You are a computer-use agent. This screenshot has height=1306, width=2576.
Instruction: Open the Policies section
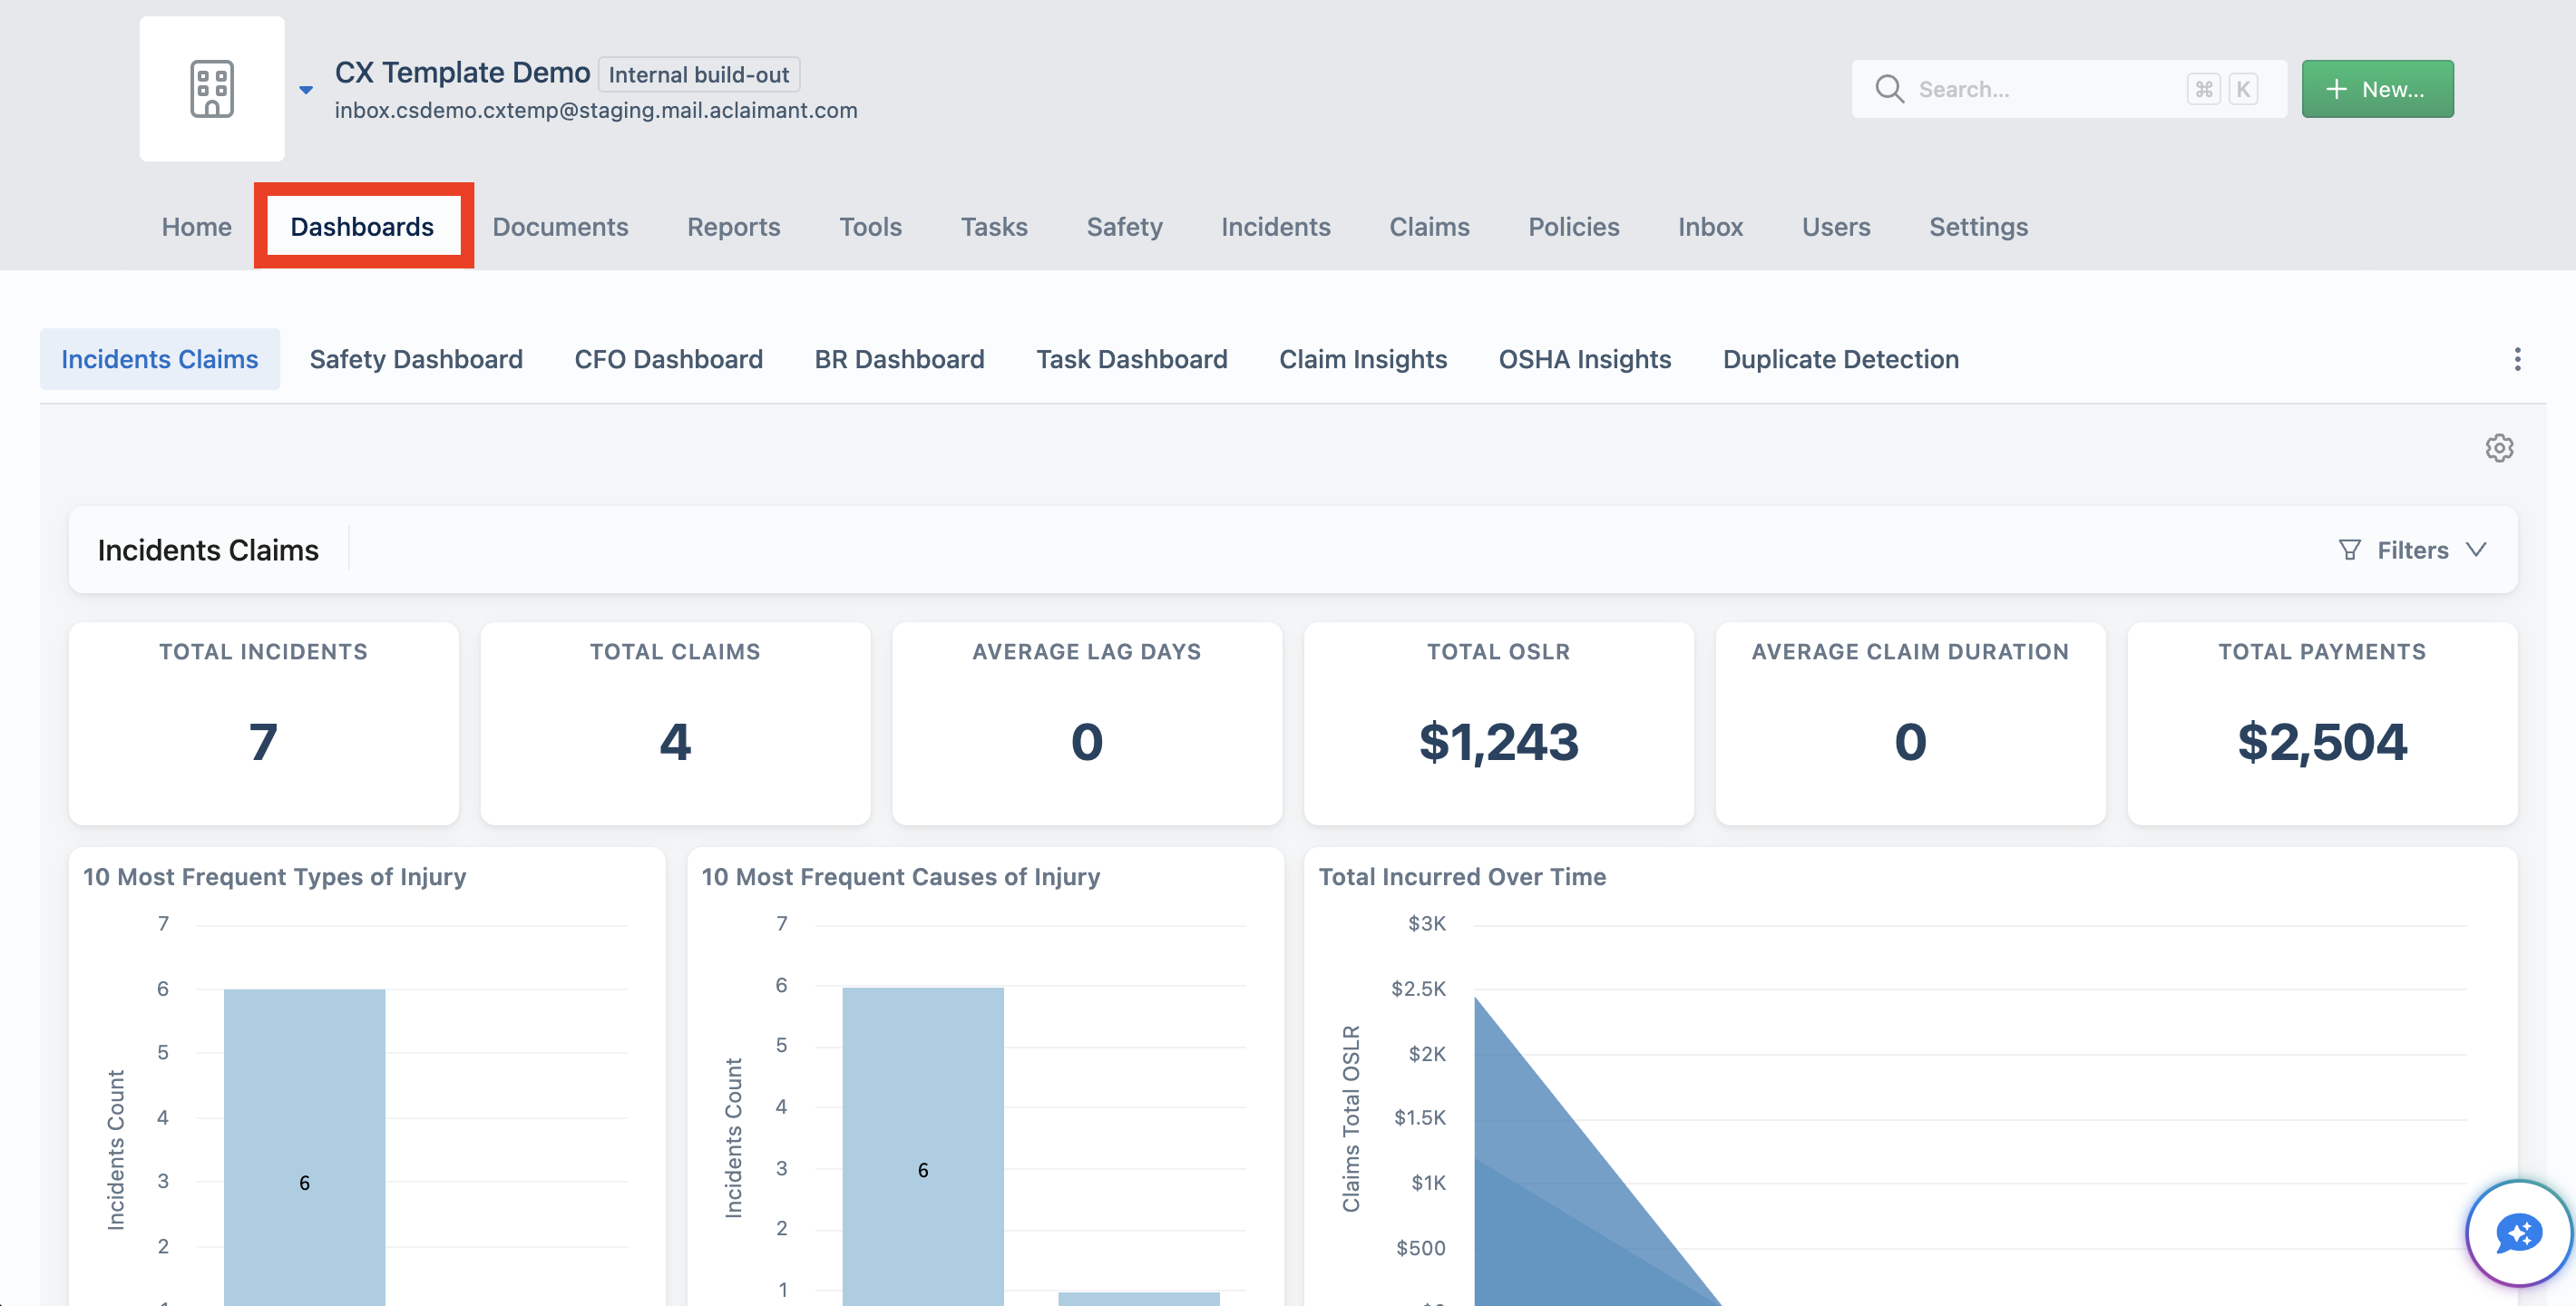tap(1573, 227)
